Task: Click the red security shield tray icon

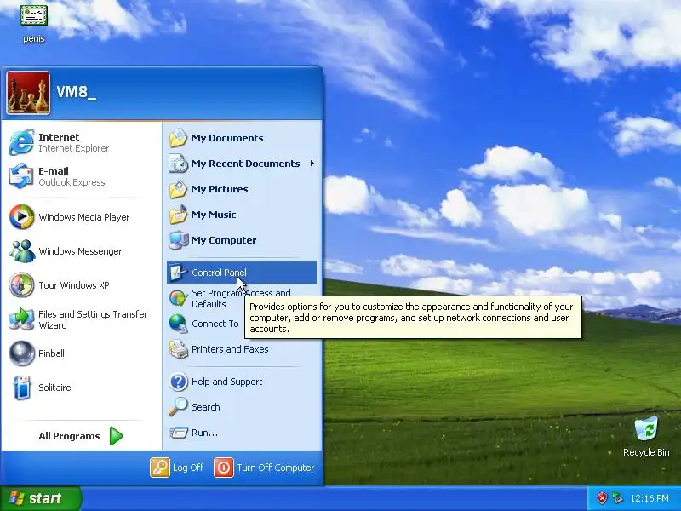Action: 602,498
